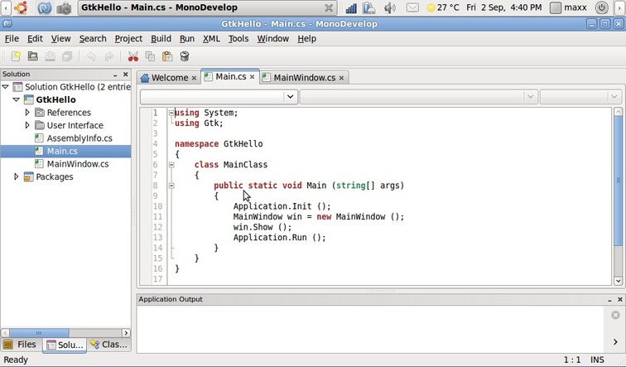
Task: Open the Build menu
Action: [x=161, y=39]
